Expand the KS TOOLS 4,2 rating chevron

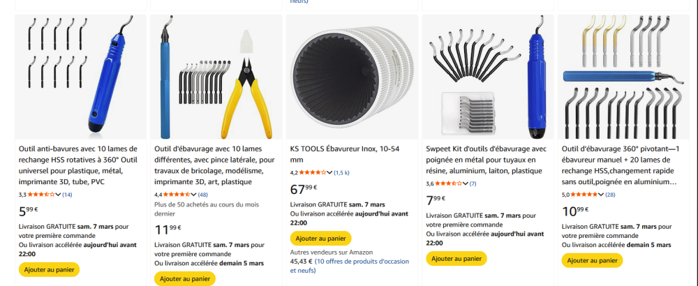click(x=330, y=172)
